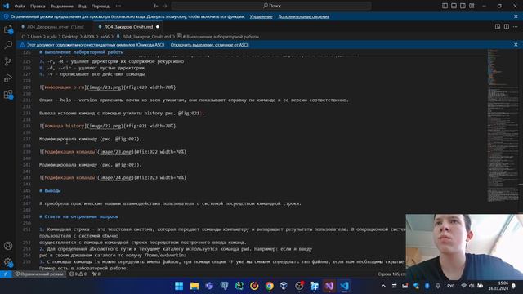Open editor more actions ellipsis
Viewport: 523px width, 294px height.
516,27
